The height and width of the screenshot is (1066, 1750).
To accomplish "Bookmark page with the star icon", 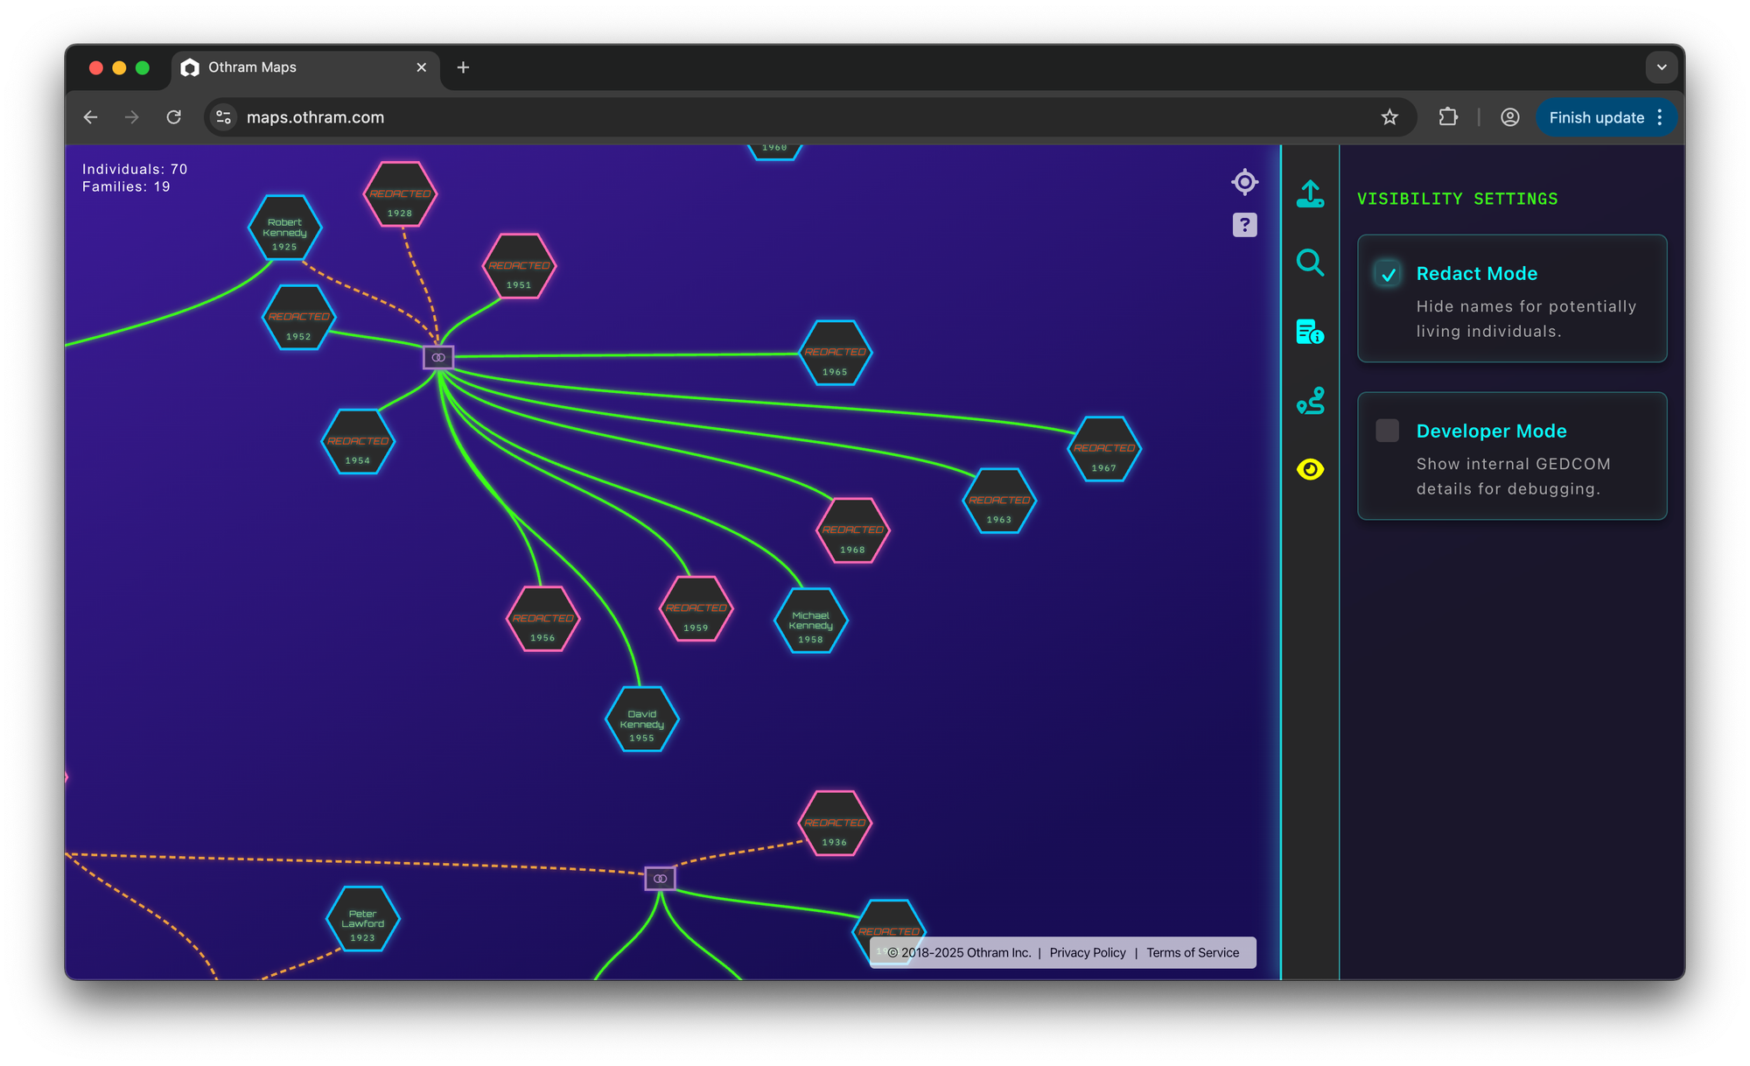I will point(1389,117).
